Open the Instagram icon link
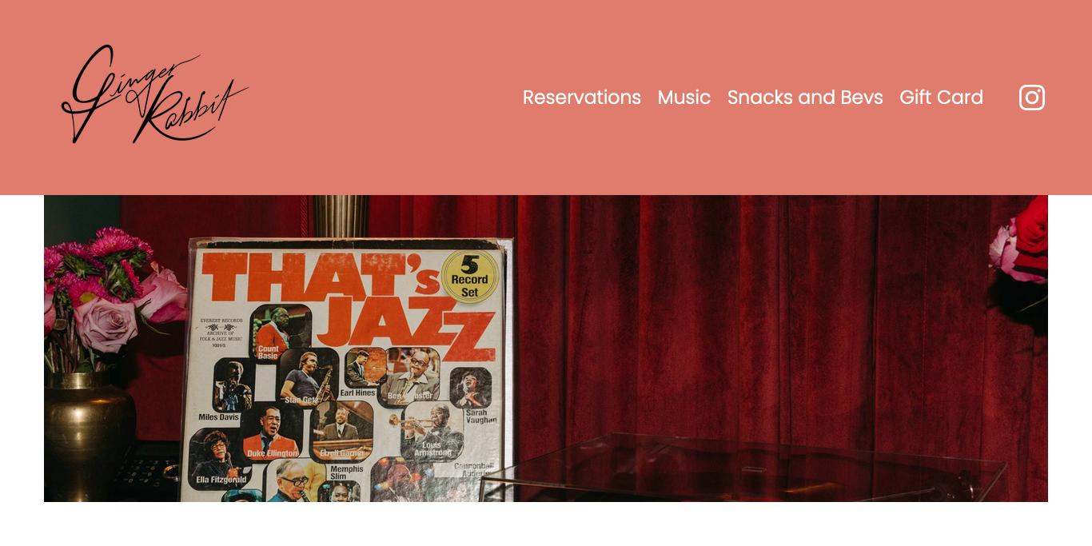Screen dimensions: 1092x546 point(1032,98)
